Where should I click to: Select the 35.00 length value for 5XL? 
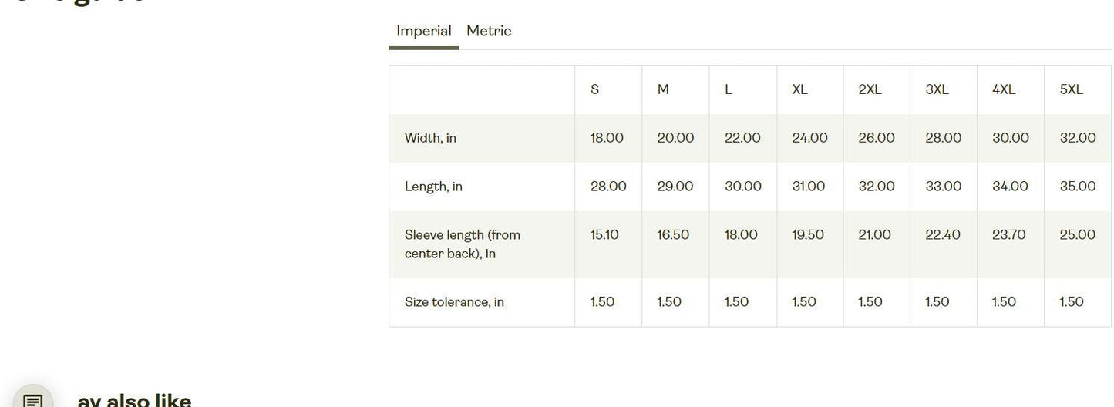pos(1078,187)
